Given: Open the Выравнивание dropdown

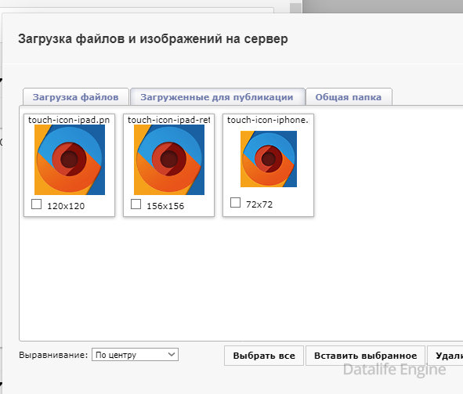Looking at the screenshot, I should 135,355.
